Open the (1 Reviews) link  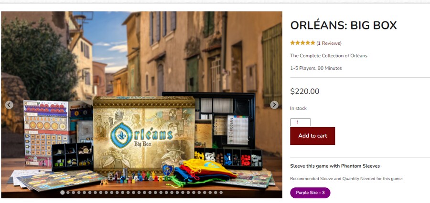(329, 43)
